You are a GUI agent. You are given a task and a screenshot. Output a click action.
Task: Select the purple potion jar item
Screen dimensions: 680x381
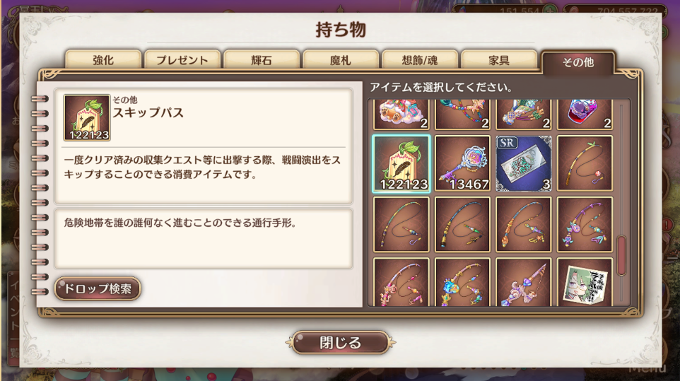pyautogui.click(x=585, y=115)
